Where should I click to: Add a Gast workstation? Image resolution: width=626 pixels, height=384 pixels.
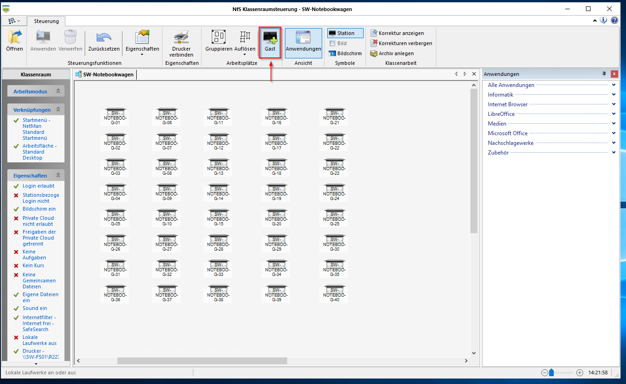pyautogui.click(x=270, y=43)
